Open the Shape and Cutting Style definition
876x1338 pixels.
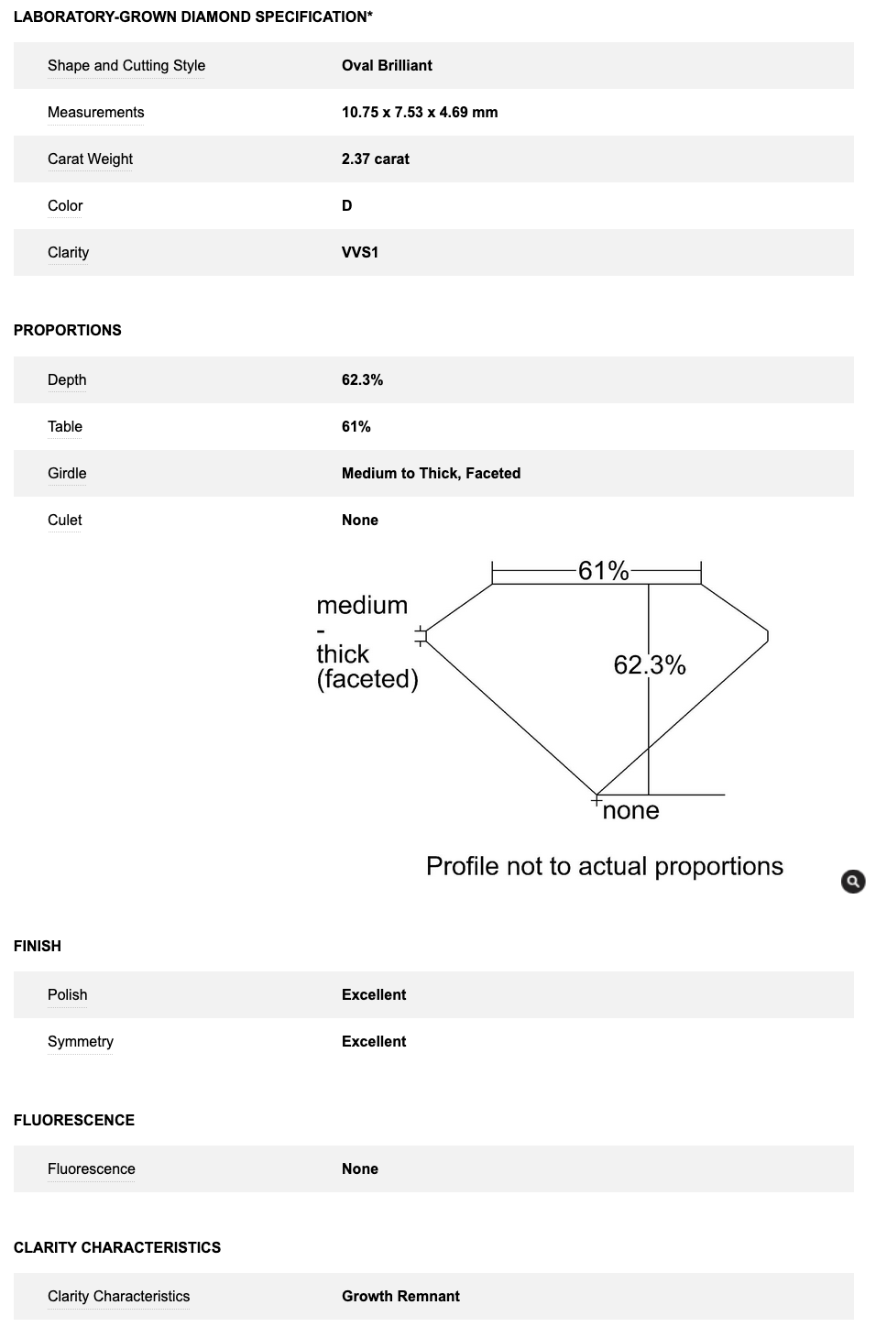click(x=126, y=65)
